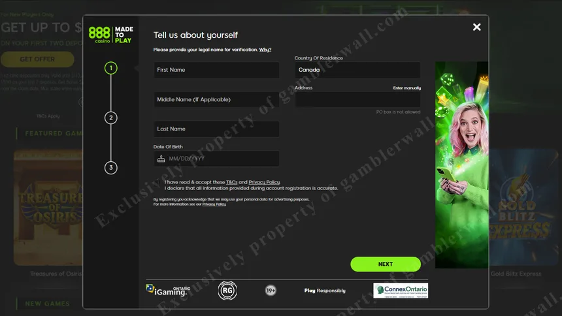This screenshot has height=316, width=562.
Task: Click the 19+ age restriction badge
Action: pos(271,290)
